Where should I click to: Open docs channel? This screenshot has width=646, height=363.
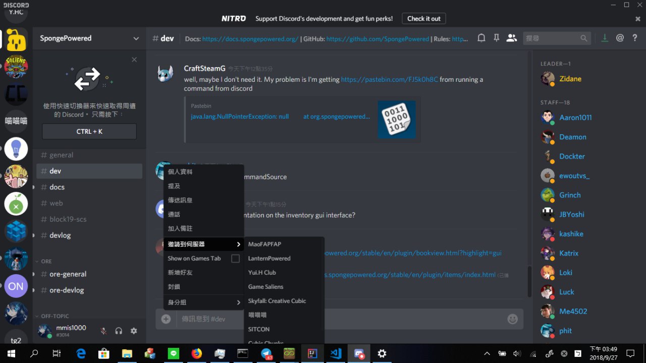point(89,187)
